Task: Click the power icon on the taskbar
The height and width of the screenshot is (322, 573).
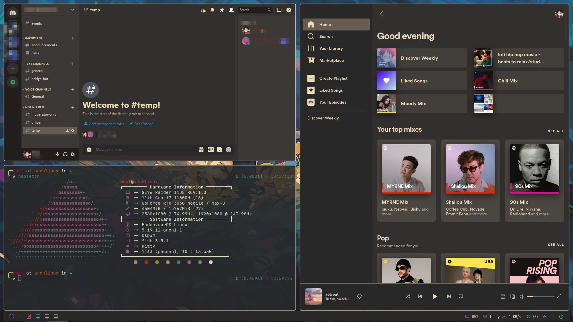Action: (561, 317)
